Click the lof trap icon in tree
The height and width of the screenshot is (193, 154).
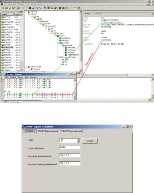[x=63, y=64]
